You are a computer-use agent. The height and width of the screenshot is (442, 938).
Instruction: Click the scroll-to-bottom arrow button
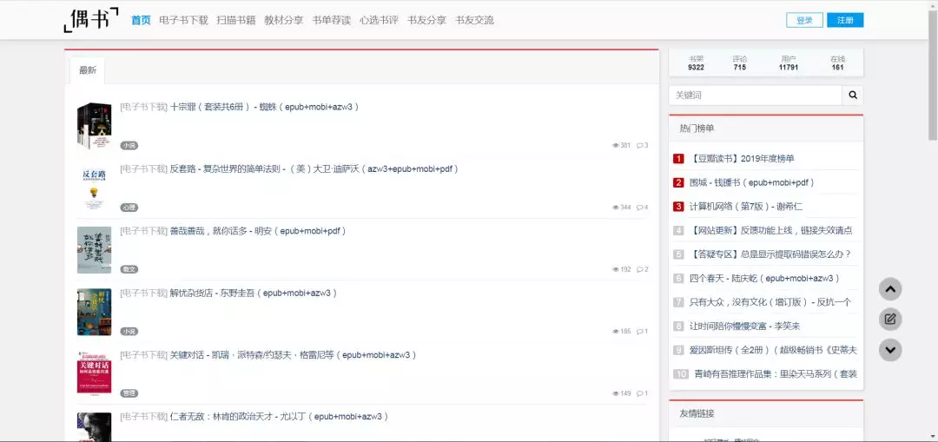tap(890, 350)
